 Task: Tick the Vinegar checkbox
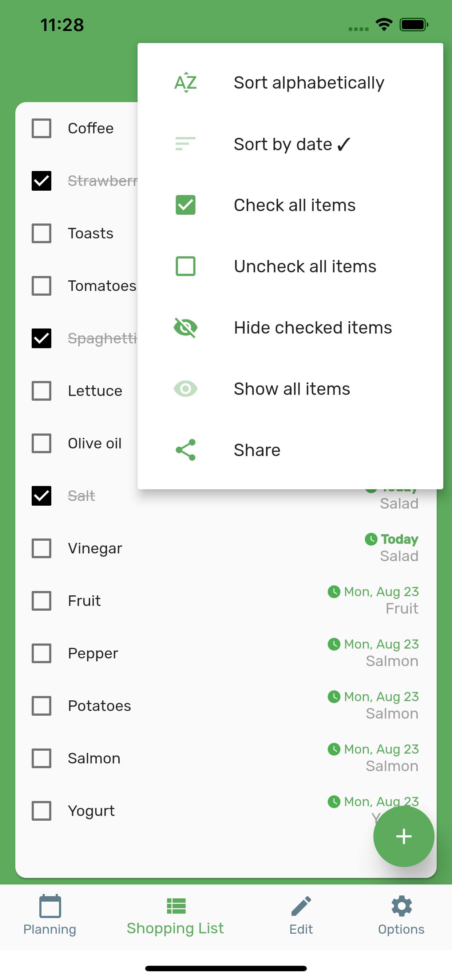41,548
